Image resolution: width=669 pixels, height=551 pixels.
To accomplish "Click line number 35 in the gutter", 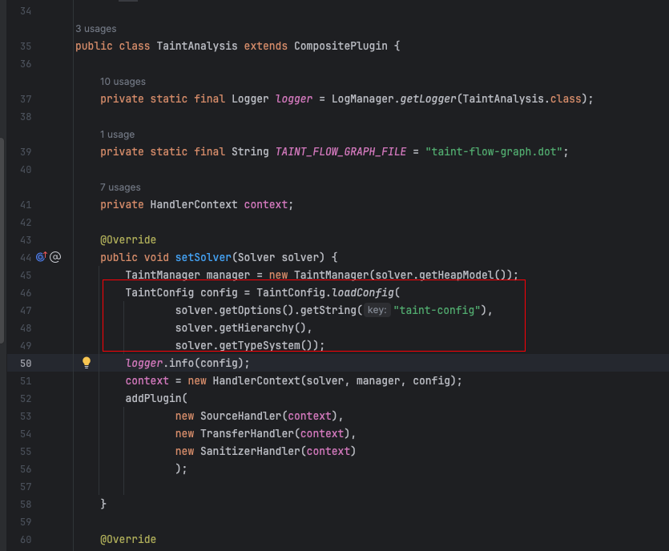I will (x=26, y=46).
